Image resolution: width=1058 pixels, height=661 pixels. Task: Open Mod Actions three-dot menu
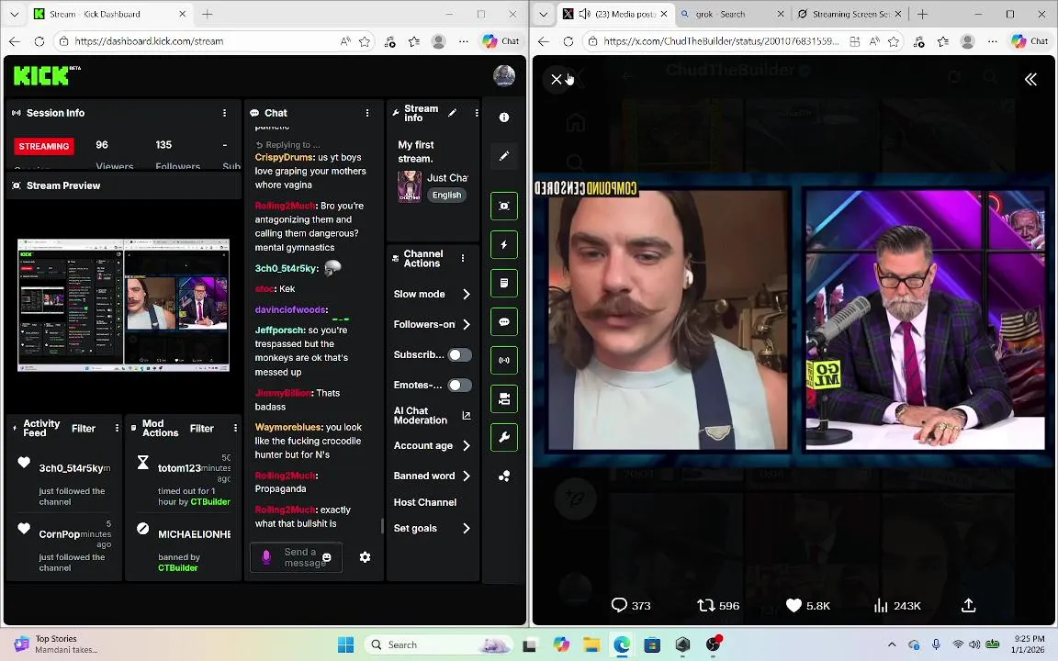tap(235, 429)
